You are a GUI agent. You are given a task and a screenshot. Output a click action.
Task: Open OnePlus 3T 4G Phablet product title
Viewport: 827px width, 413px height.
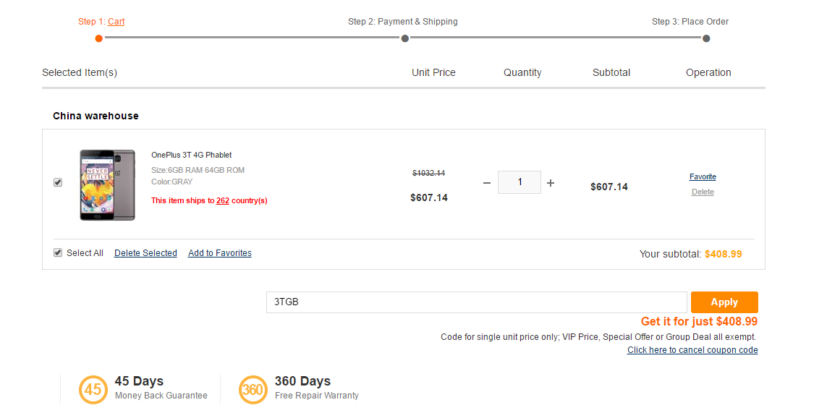pos(192,155)
